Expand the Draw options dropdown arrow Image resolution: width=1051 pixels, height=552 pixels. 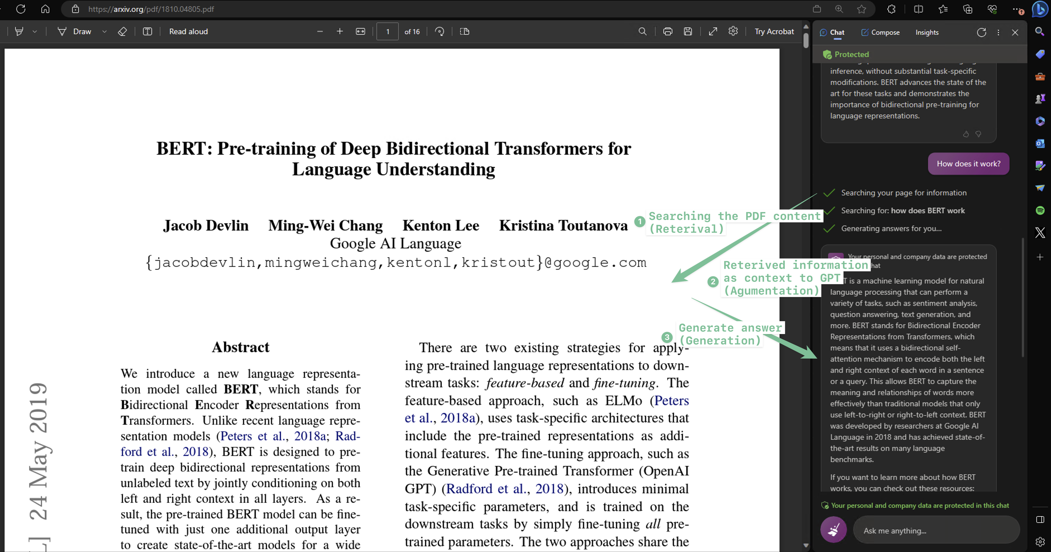104,31
